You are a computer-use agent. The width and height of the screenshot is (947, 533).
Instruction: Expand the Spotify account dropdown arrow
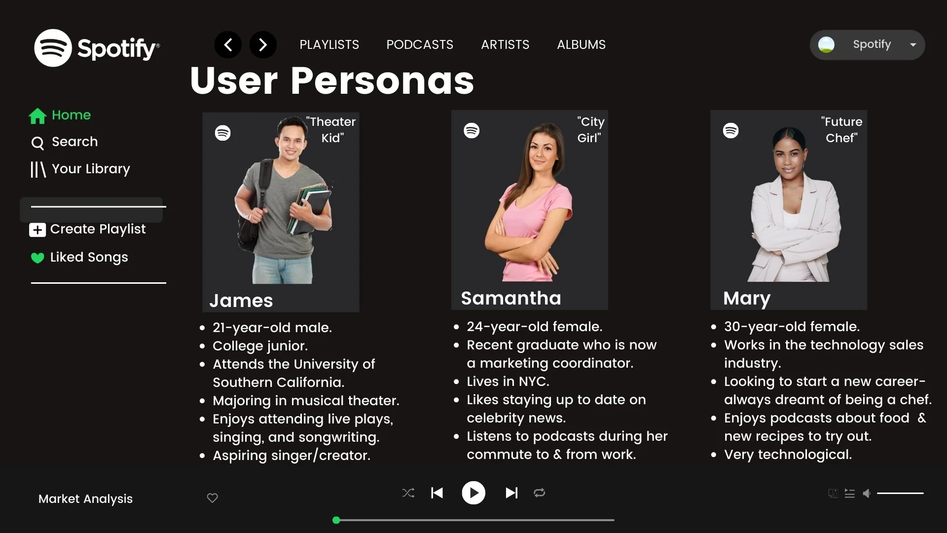(x=913, y=45)
